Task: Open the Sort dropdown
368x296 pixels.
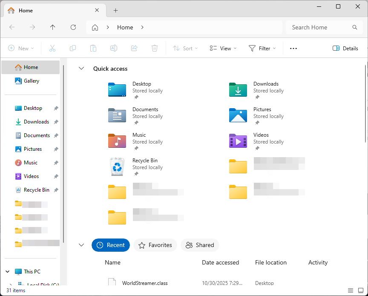Action: pos(185,48)
